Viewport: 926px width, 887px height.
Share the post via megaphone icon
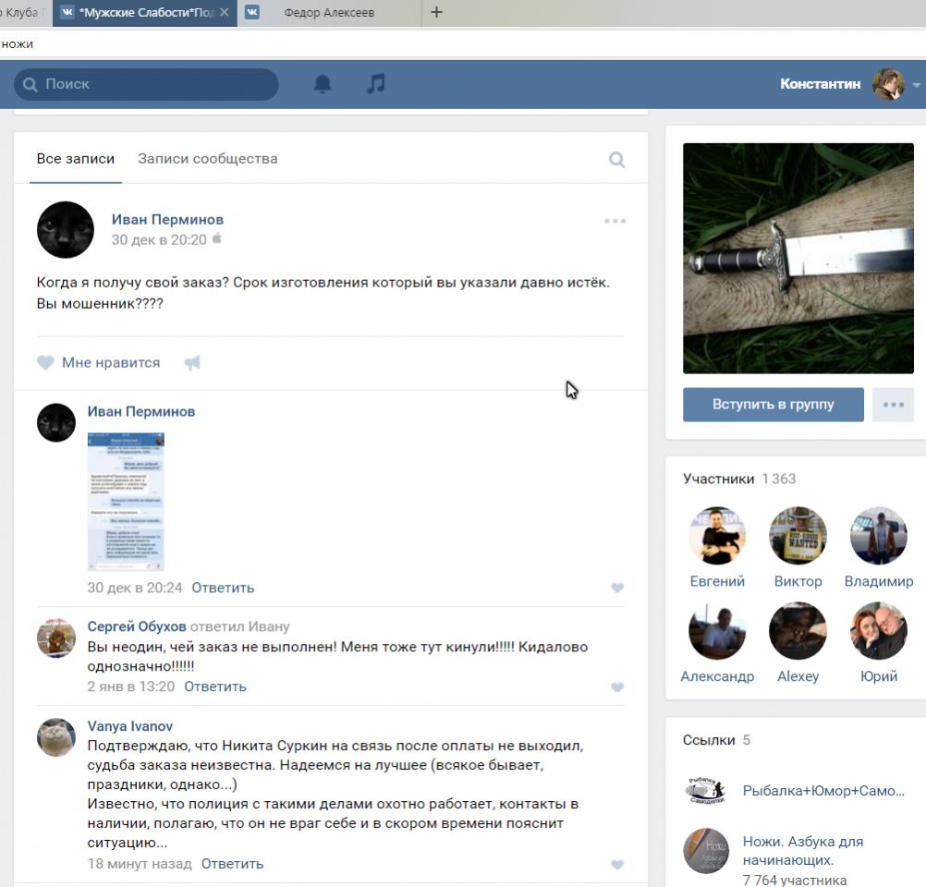pyautogui.click(x=192, y=363)
